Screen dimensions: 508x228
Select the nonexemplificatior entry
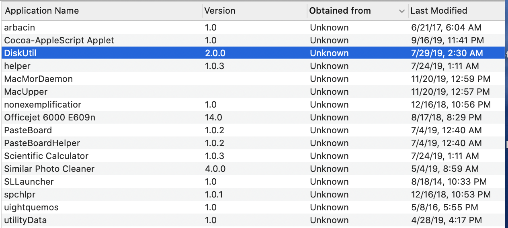(43, 105)
